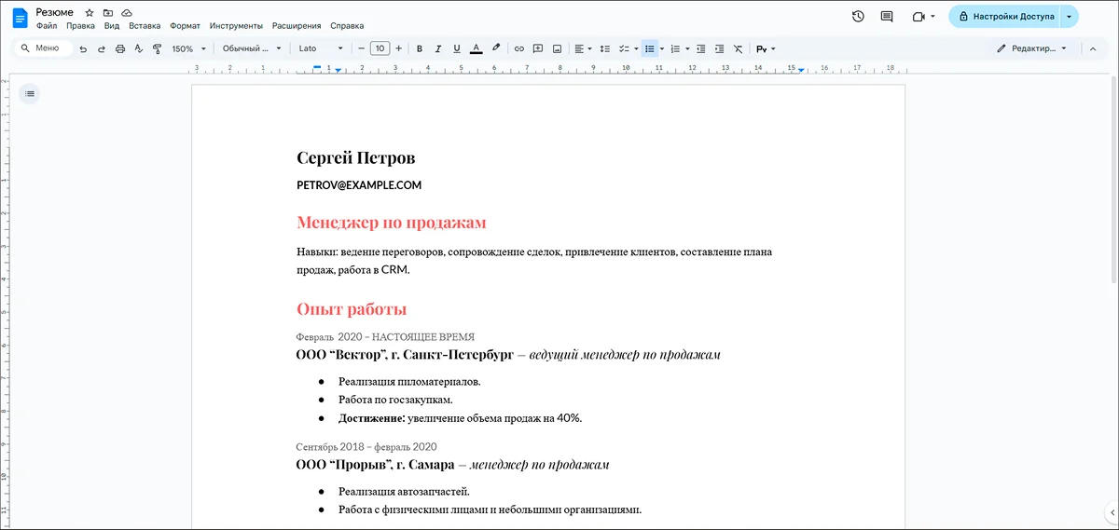Open the highlight color pen
This screenshot has width=1119, height=530.
(496, 48)
